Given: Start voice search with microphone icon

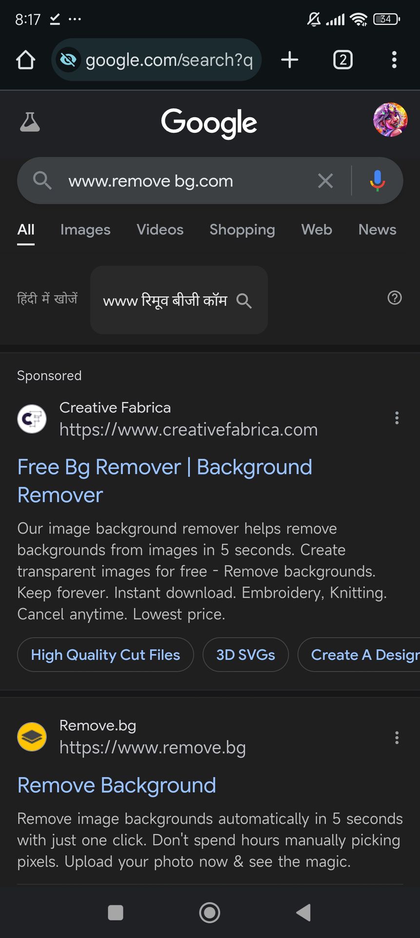Looking at the screenshot, I should coord(377,181).
